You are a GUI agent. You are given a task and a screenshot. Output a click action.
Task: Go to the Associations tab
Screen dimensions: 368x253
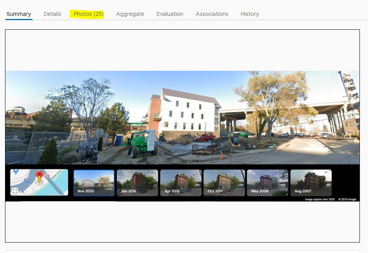212,14
